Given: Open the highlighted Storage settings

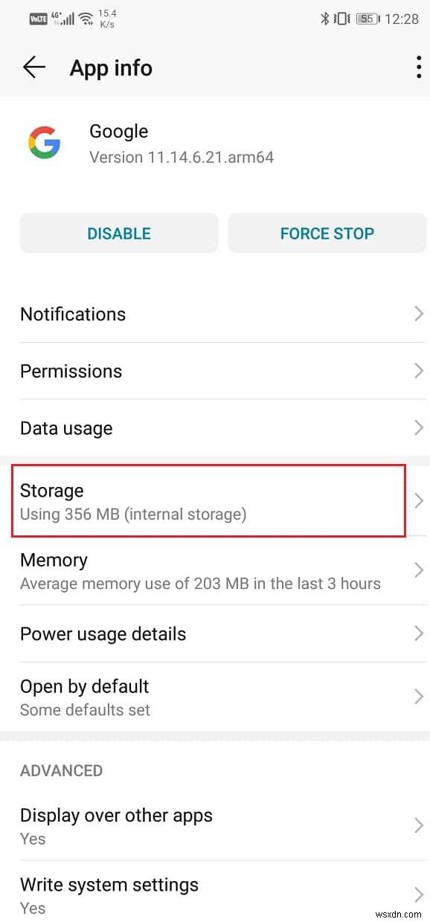Looking at the screenshot, I should pyautogui.click(x=215, y=500).
